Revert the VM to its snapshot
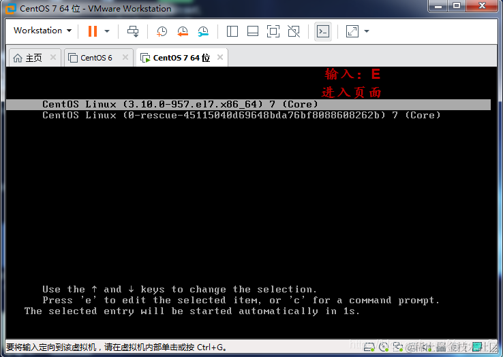The height and width of the screenshot is (357, 503). (183, 31)
